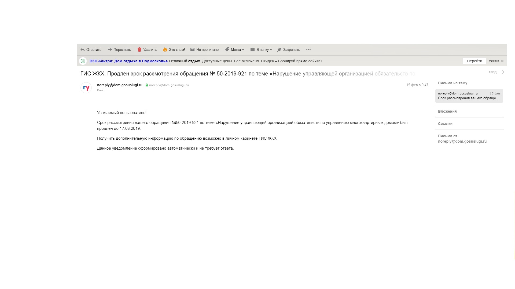Viewport: 515px width, 289px height.
Task: Mark the message as spam via flame icon
Action: click(x=165, y=50)
